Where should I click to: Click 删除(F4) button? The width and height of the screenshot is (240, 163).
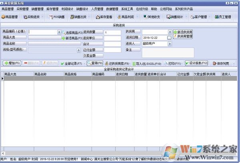pos(31,63)
